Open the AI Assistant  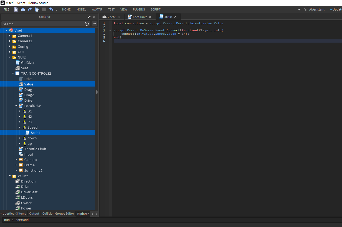tap(314, 9)
